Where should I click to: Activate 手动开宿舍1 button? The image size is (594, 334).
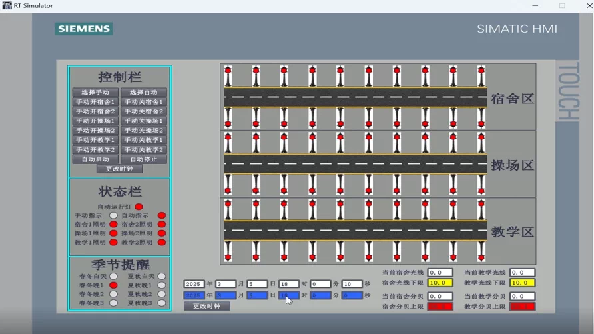[95, 101]
